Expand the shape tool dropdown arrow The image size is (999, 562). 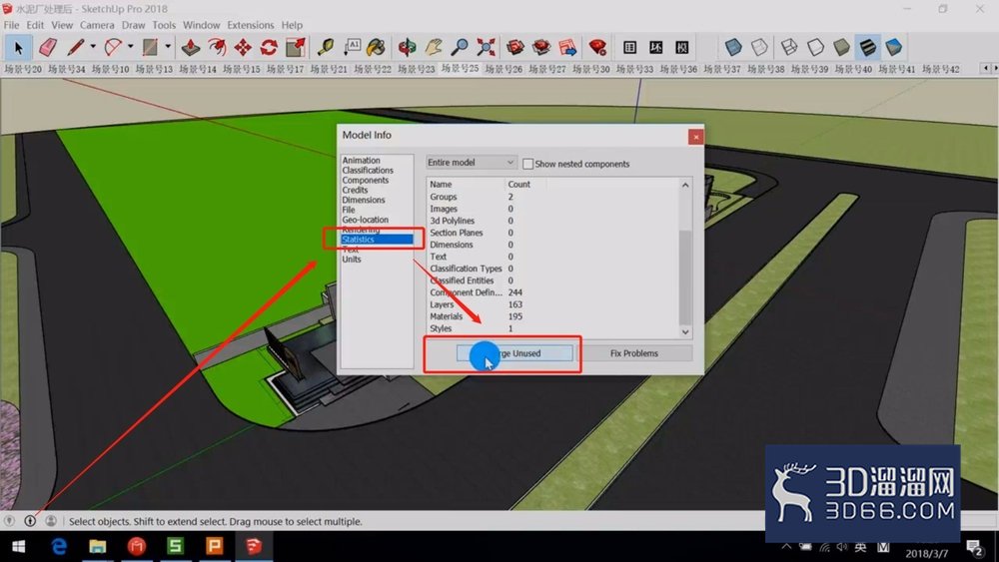(x=168, y=47)
